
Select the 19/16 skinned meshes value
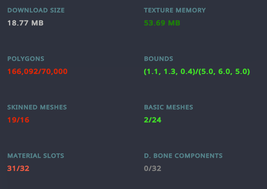[18, 120]
